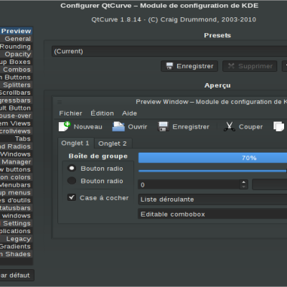Select the button colors entry in list
The width and height of the screenshot is (287, 287).
(16, 177)
